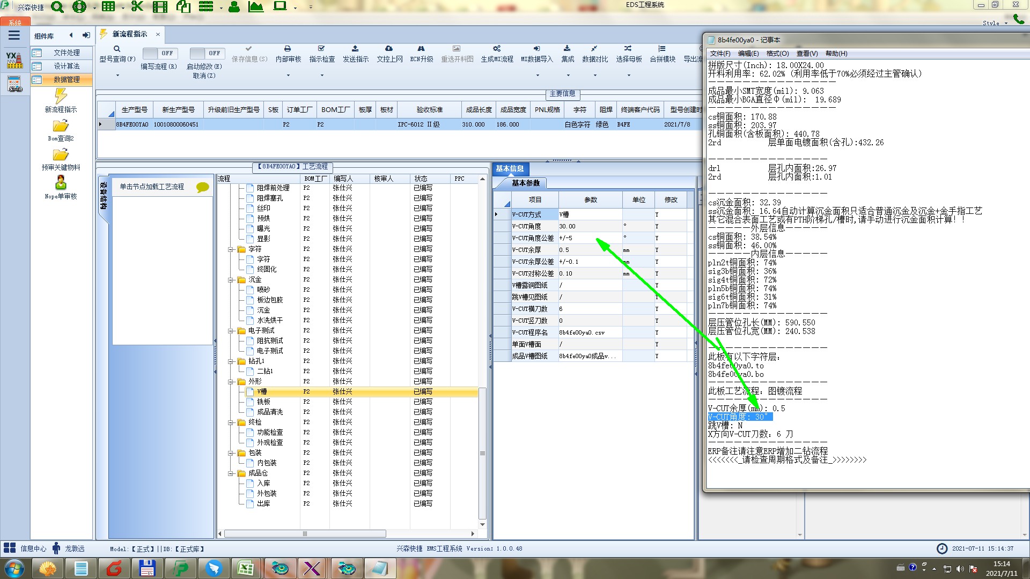This screenshot has height=579, width=1030.
Task: Open 预审关键物料 folder shortcut
Action: [61, 159]
